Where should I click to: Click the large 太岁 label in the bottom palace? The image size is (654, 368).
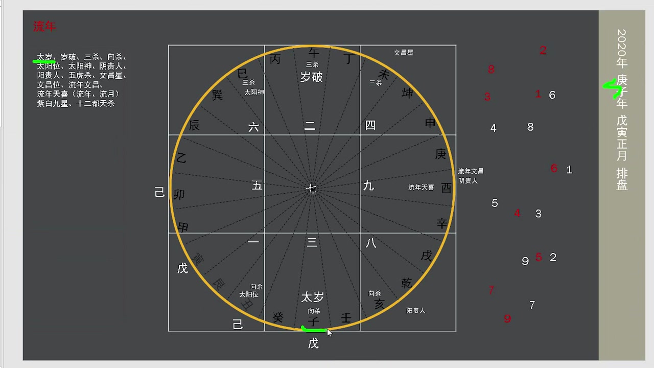[x=312, y=297]
